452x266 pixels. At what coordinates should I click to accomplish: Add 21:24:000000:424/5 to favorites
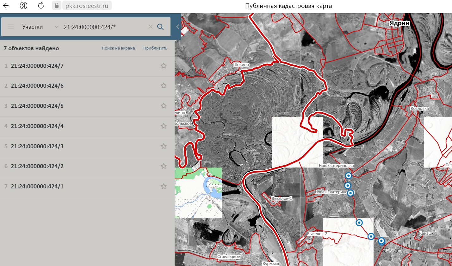164,106
